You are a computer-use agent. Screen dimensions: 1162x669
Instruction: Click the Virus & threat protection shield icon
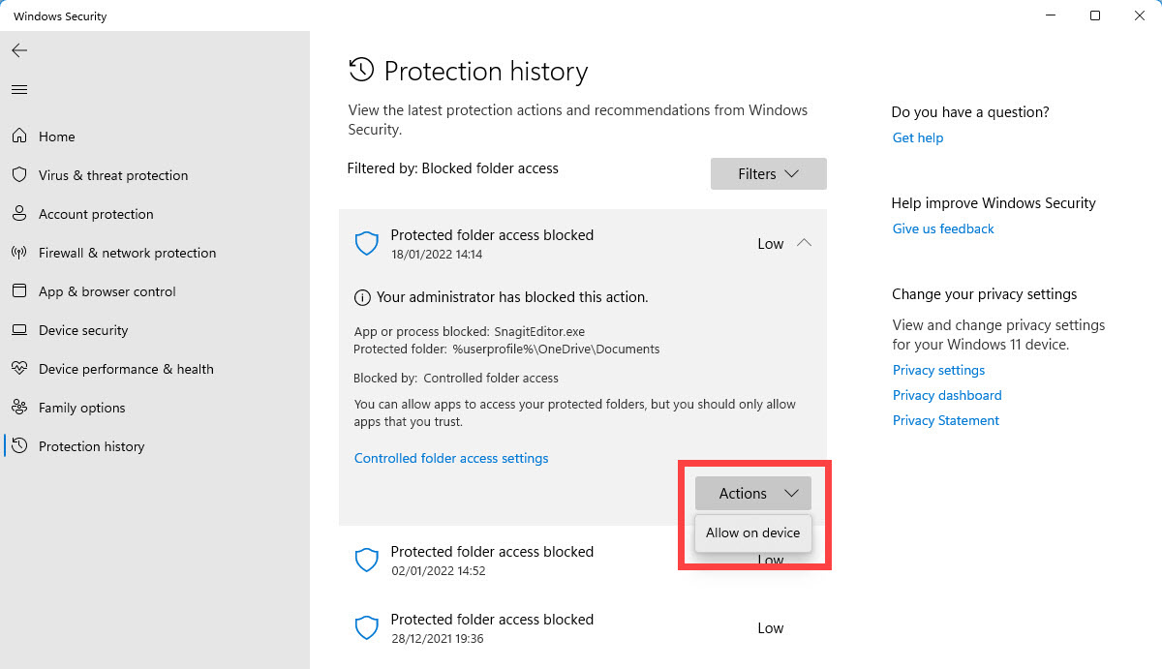pos(18,175)
